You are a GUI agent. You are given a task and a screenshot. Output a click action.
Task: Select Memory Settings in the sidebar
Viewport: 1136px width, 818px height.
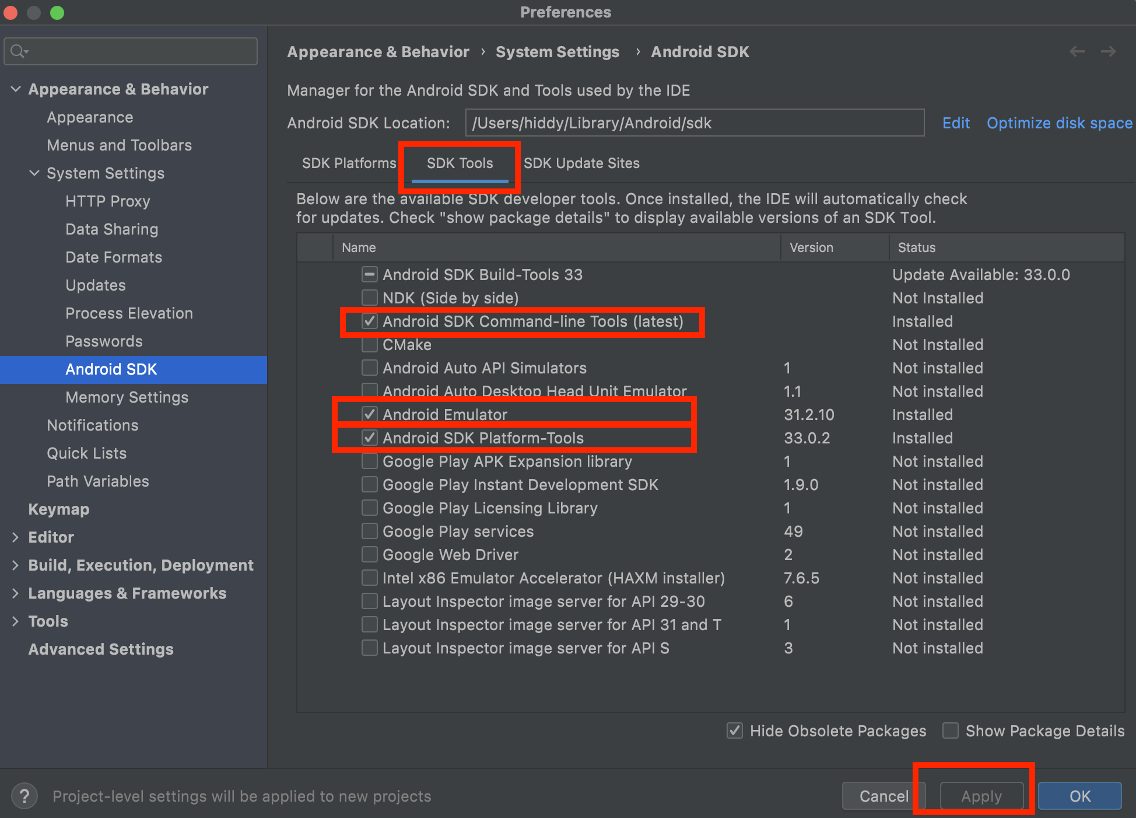127,397
